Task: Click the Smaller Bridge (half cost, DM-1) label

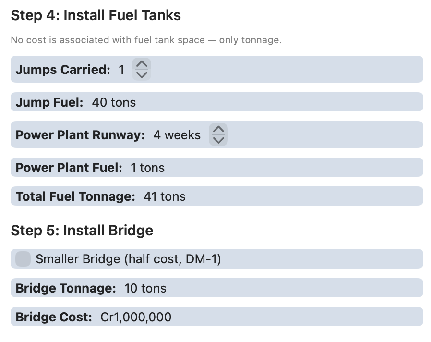Action: (x=128, y=259)
